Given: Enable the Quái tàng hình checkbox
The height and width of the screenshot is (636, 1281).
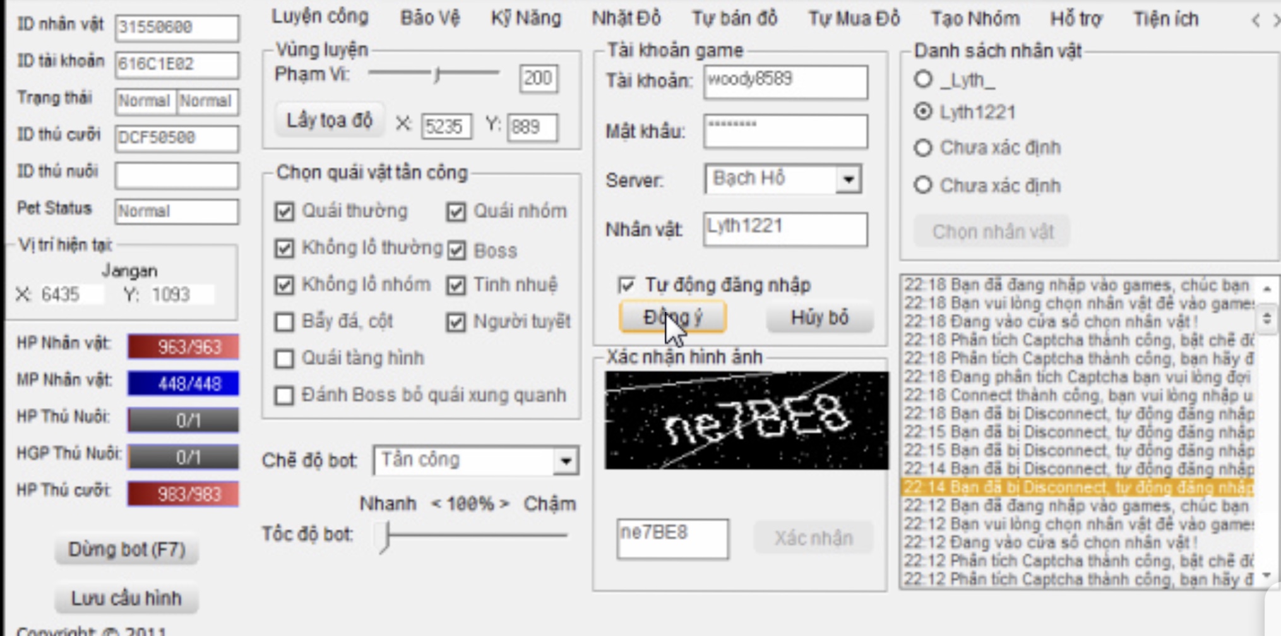Looking at the screenshot, I should pyautogui.click(x=284, y=359).
